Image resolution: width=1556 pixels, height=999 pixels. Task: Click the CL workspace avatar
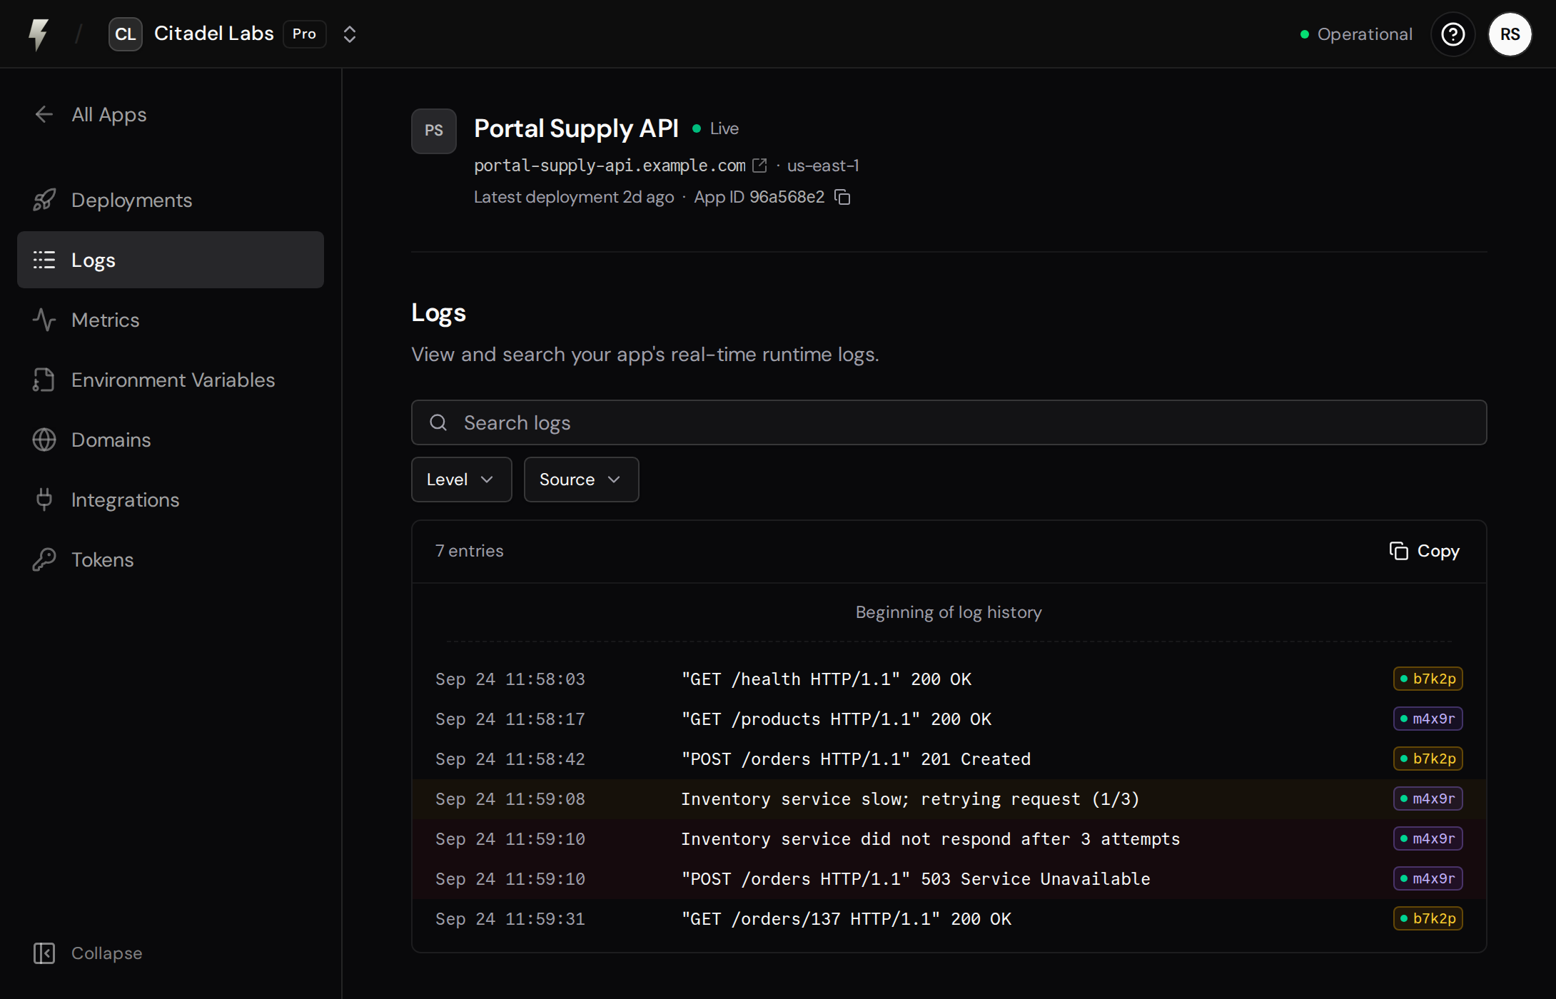[x=126, y=34]
